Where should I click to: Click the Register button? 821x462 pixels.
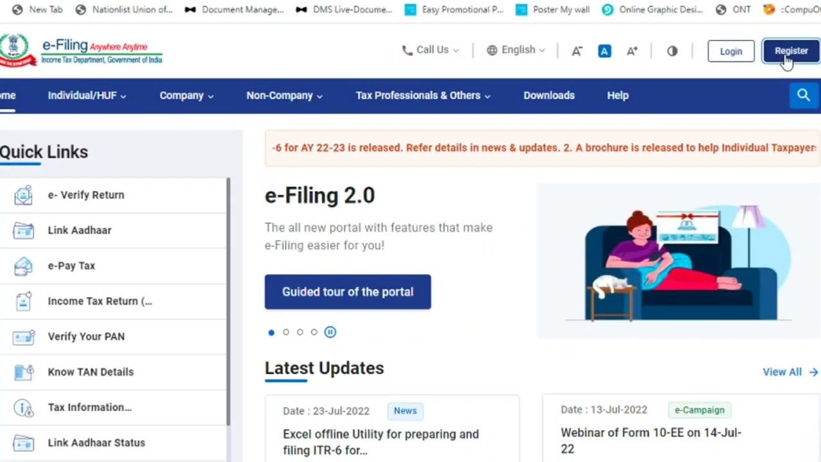pyautogui.click(x=791, y=51)
